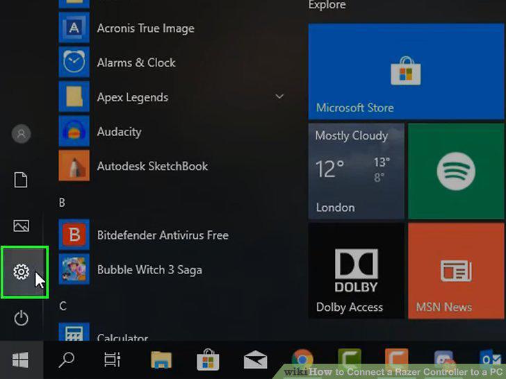Open Microsoft Store taskbar icon
The height and width of the screenshot is (379, 506).
[208, 360]
